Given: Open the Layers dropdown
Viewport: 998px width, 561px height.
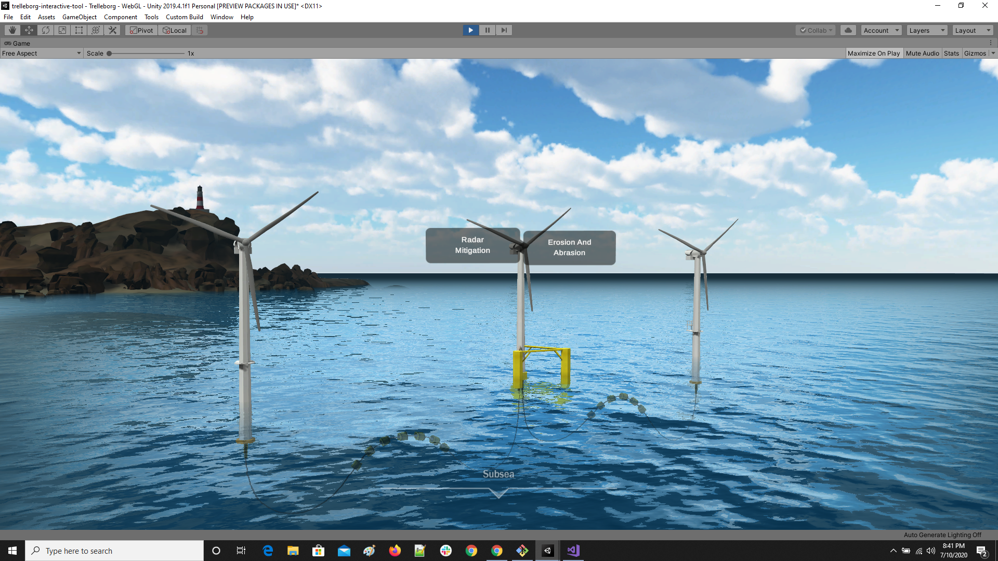Looking at the screenshot, I should [927, 30].
